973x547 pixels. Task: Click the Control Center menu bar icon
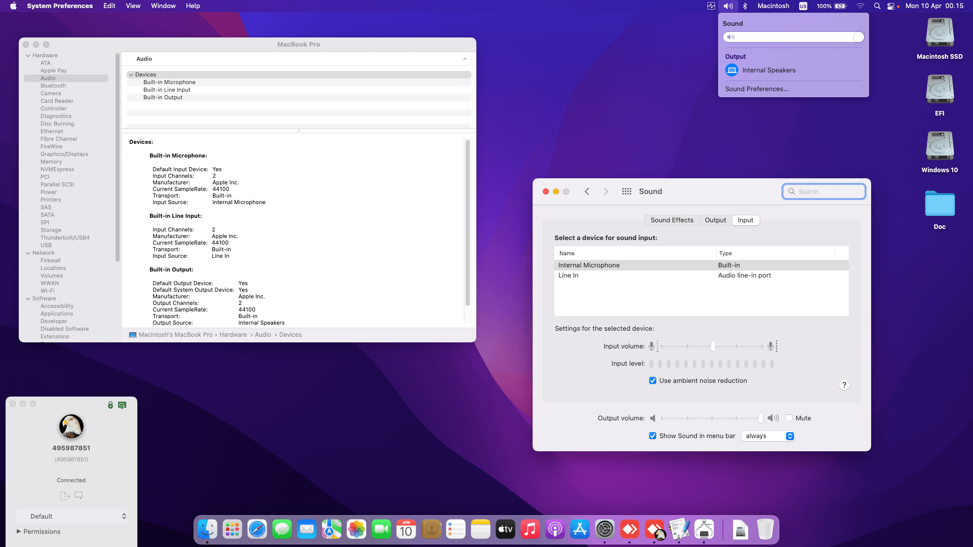891,6
